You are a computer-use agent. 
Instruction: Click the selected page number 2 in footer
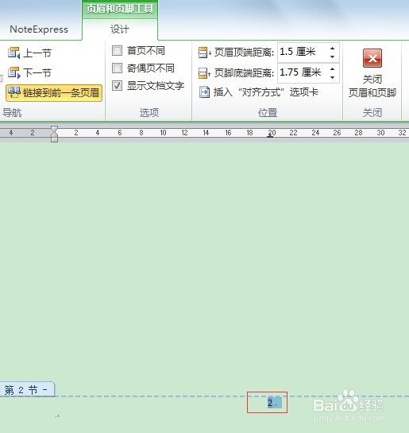click(x=275, y=403)
